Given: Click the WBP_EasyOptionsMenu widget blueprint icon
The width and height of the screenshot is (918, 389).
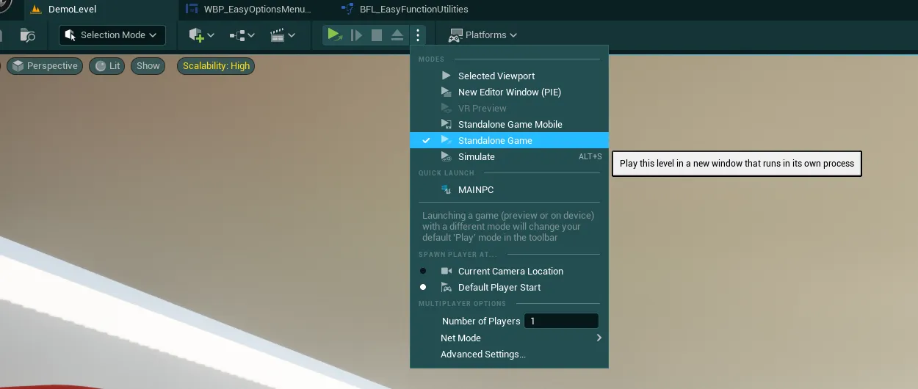Looking at the screenshot, I should click(192, 10).
